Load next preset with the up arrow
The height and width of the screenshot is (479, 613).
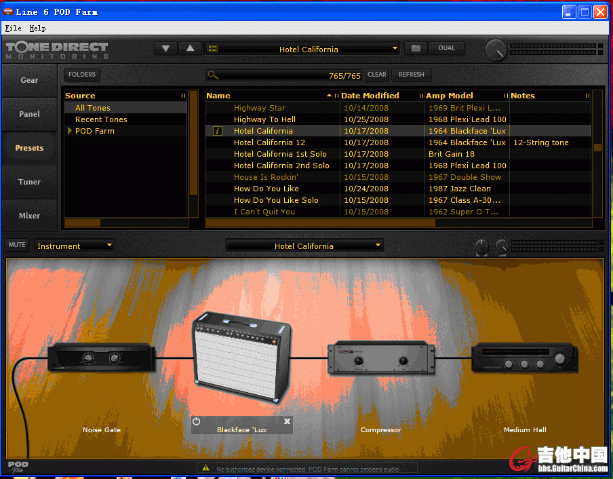click(x=190, y=48)
